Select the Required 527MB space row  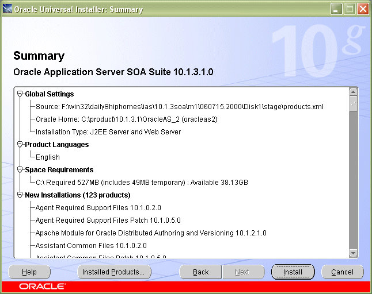click(x=142, y=183)
